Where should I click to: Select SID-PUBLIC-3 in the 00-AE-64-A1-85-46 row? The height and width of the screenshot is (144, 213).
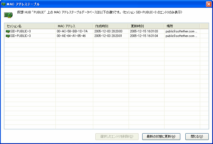[x=21, y=36]
